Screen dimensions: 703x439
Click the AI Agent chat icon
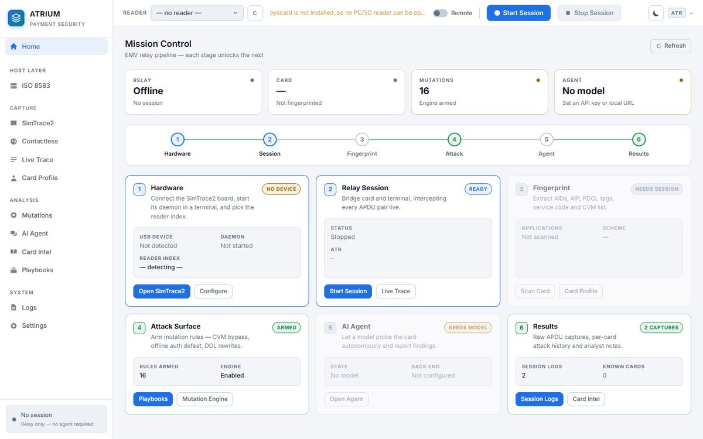pyautogui.click(x=14, y=234)
